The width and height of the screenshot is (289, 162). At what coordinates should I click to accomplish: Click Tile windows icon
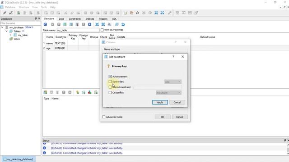(x=177, y=13)
